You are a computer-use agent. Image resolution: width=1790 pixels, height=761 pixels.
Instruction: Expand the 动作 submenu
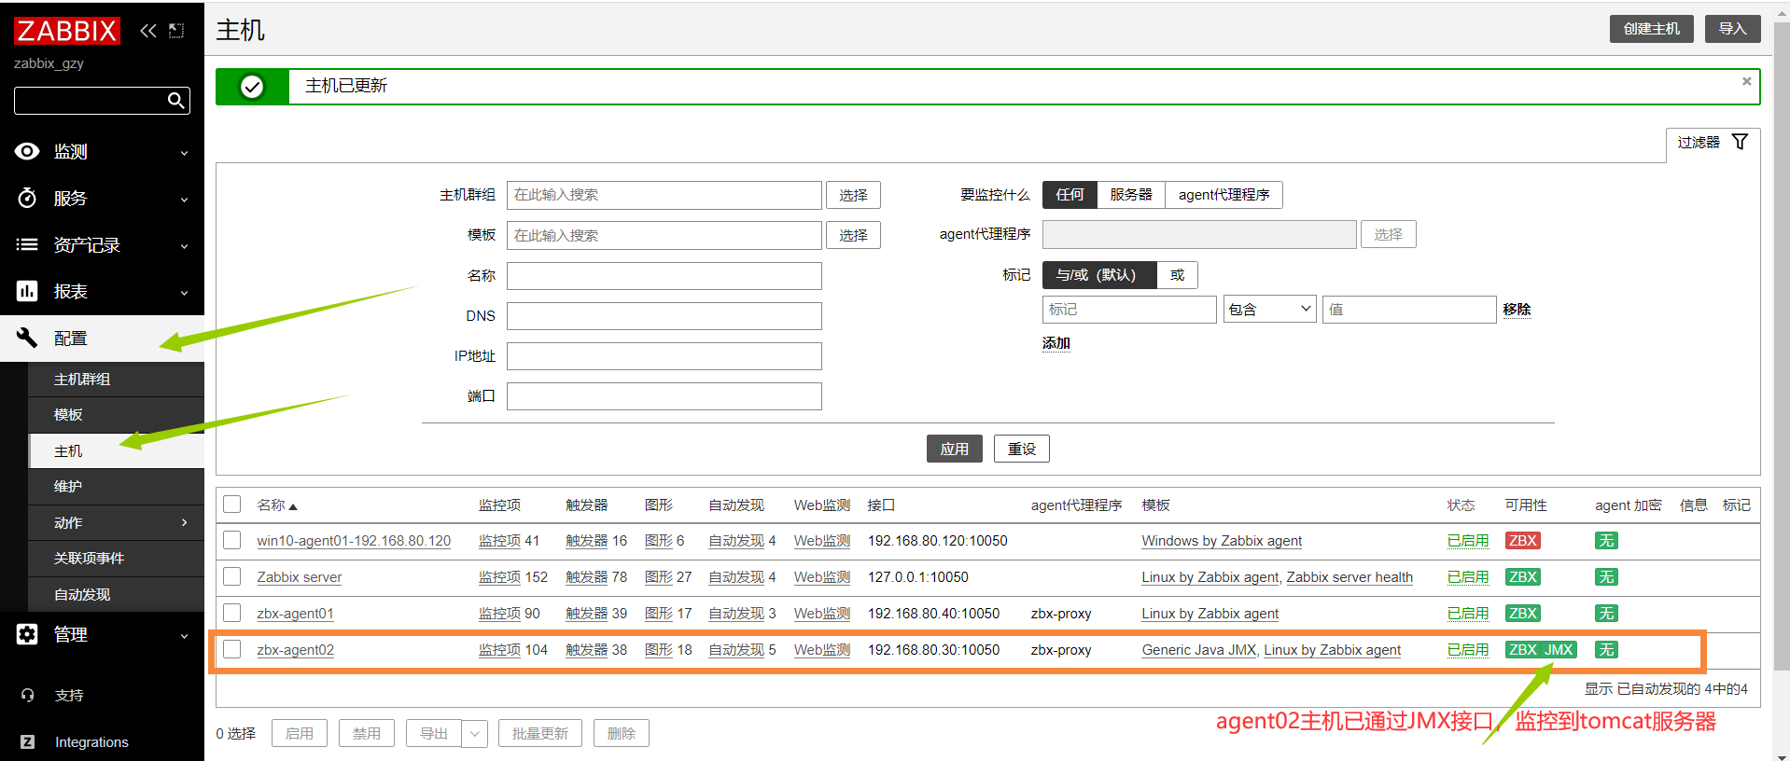(x=184, y=522)
